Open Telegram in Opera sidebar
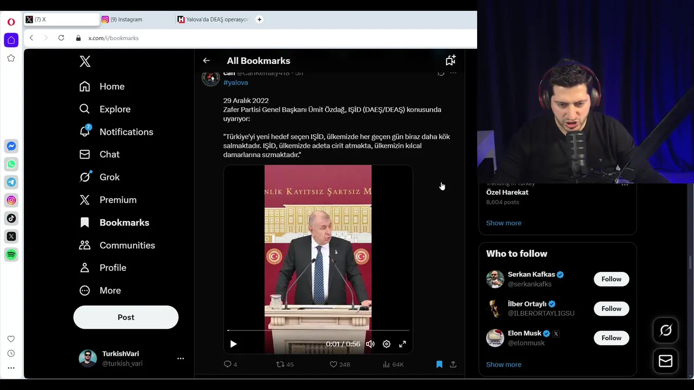Viewport: 694px width, 390px height. [x=11, y=182]
